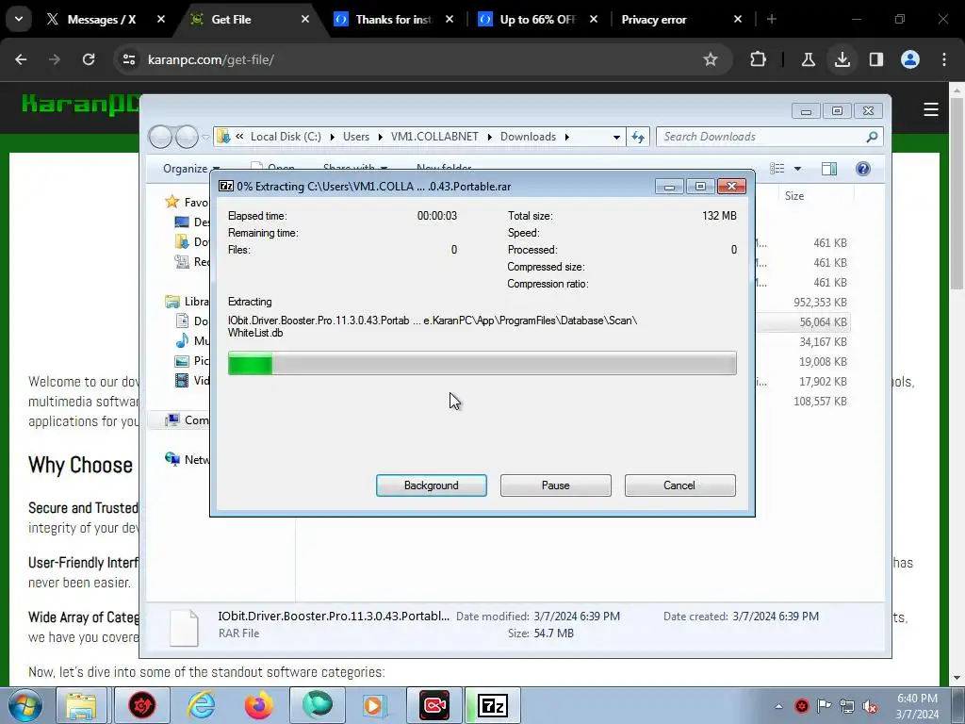
Task: Open File Explorer from taskbar
Action: point(81,705)
